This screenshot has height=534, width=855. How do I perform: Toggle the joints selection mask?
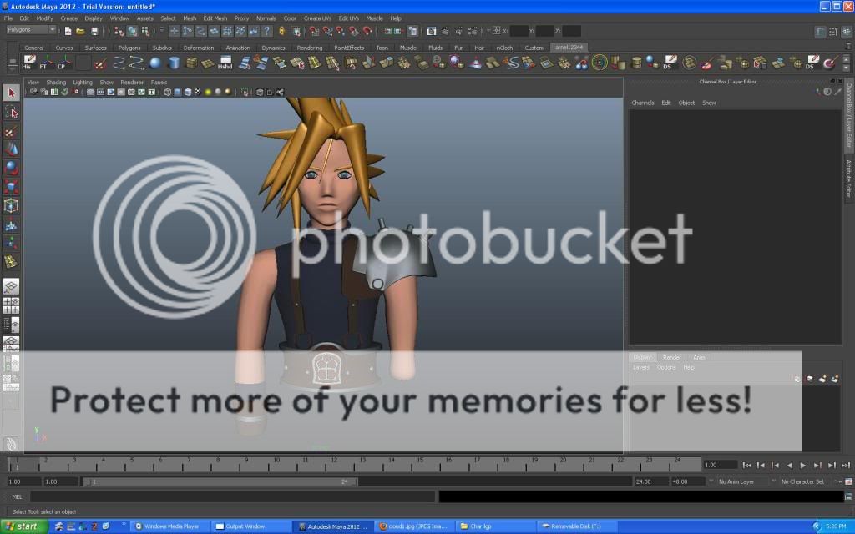pos(188,31)
